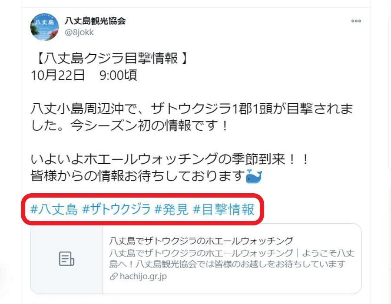The height and width of the screenshot is (304, 391).
Task: Click the いよいよホエールウォッチングの季節到来 line
Action: 170,159
